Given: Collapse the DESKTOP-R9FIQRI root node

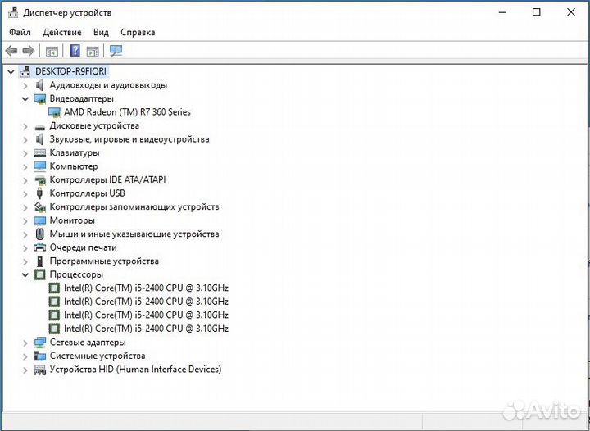Looking at the screenshot, I should (11, 71).
